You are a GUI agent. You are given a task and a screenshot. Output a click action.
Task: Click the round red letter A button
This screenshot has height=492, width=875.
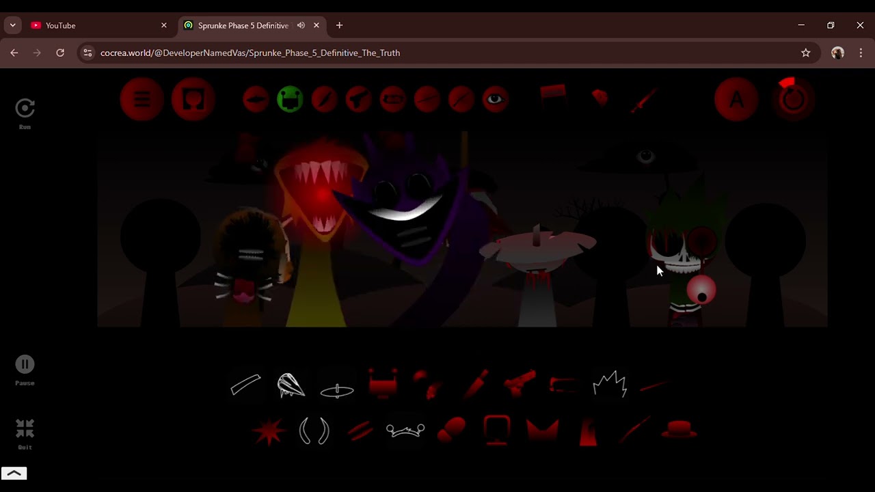pos(736,100)
